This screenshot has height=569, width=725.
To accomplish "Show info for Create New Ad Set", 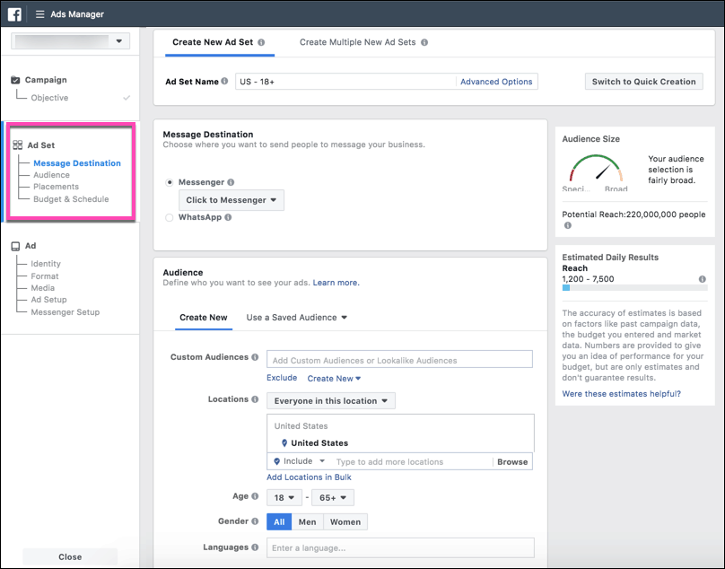I will tap(261, 42).
